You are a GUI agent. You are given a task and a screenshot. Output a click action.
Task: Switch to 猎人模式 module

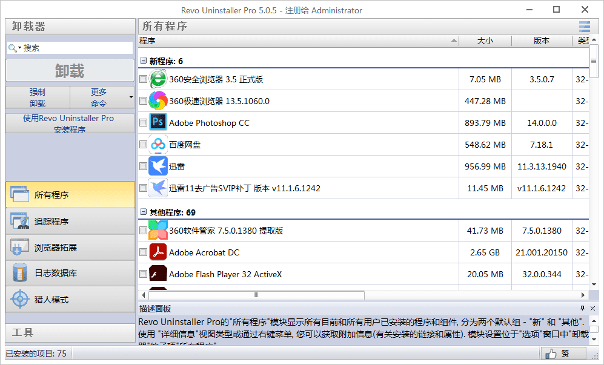pos(70,299)
